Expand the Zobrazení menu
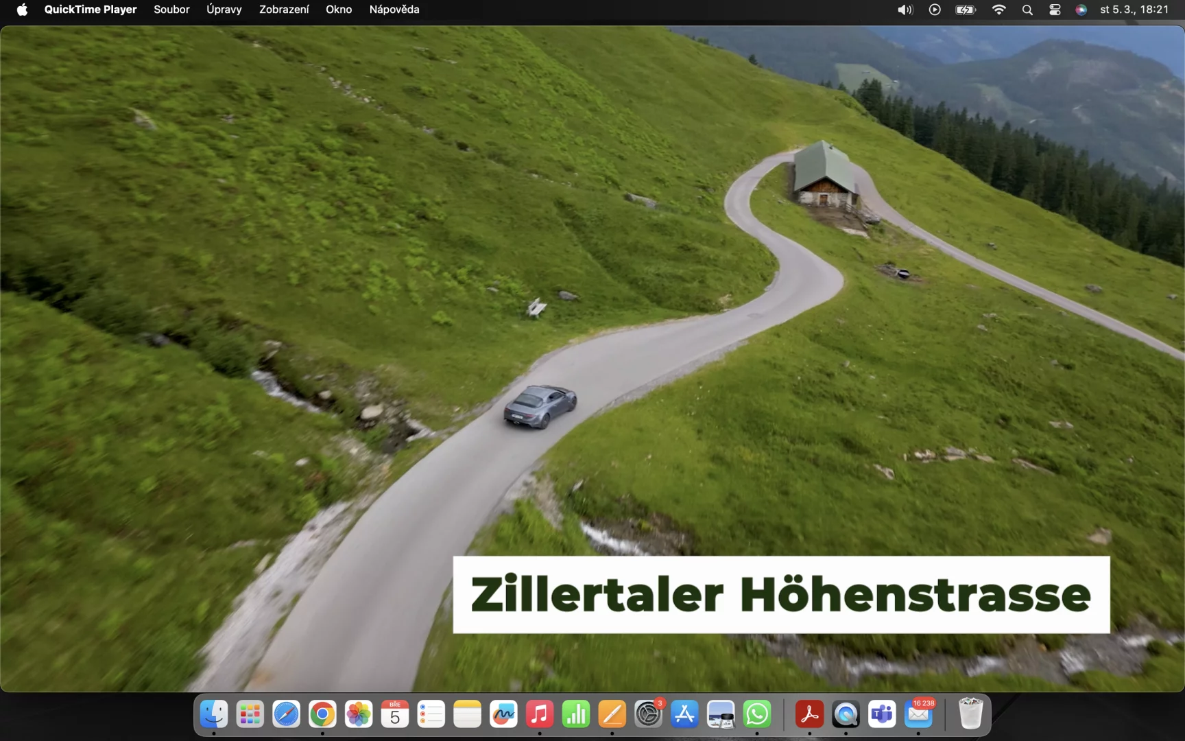1185x741 pixels. [x=284, y=10]
